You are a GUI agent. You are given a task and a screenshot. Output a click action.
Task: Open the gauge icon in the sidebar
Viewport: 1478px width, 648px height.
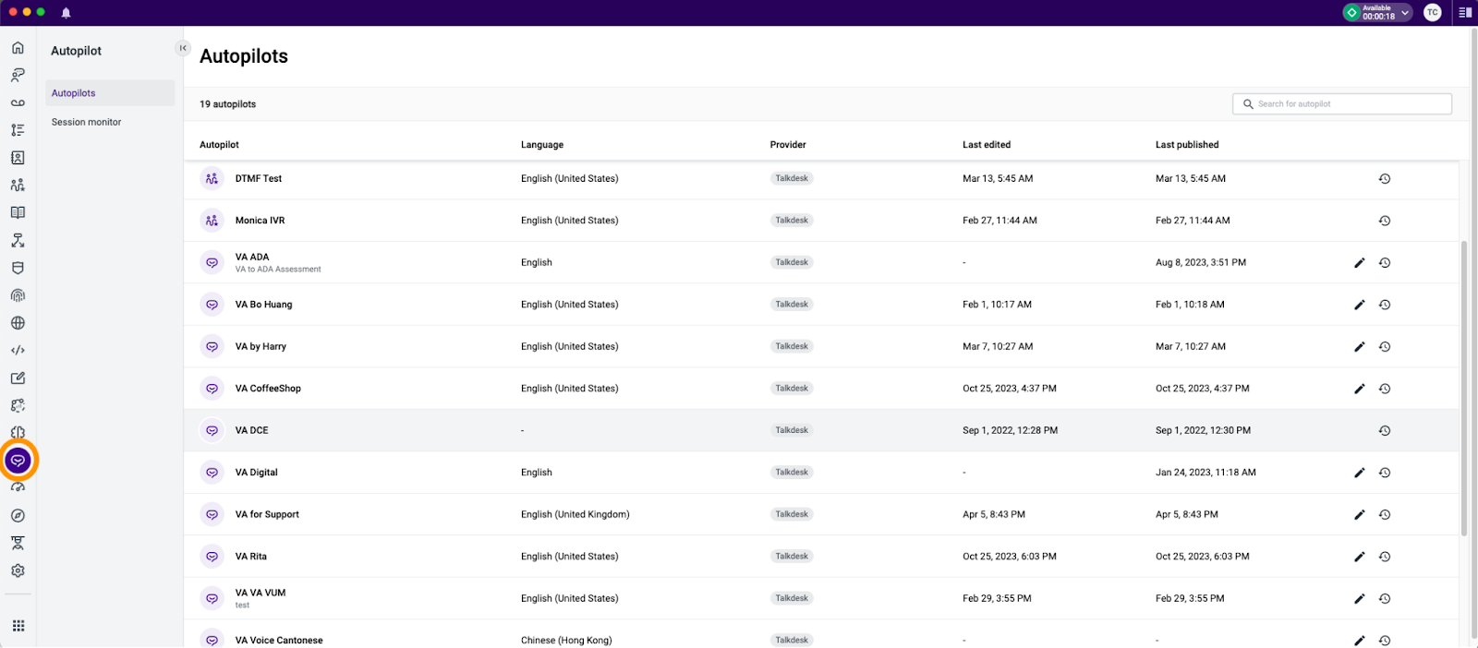coord(18,488)
